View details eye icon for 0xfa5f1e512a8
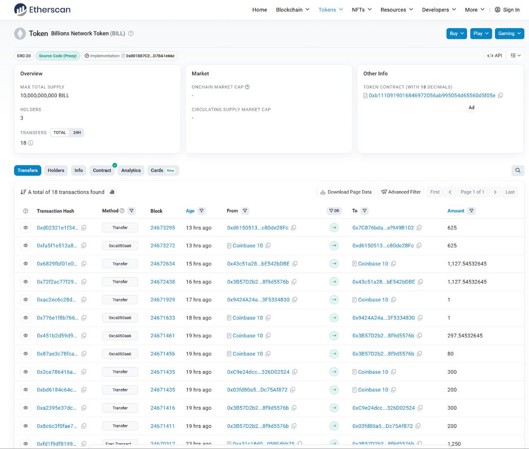 pyautogui.click(x=26, y=246)
